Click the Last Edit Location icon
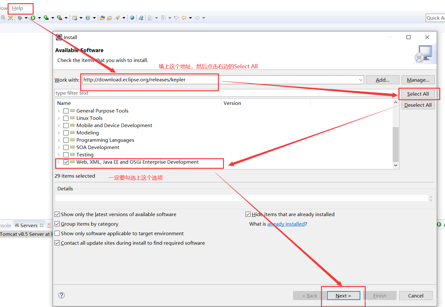The image size is (445, 307). [x=176, y=18]
